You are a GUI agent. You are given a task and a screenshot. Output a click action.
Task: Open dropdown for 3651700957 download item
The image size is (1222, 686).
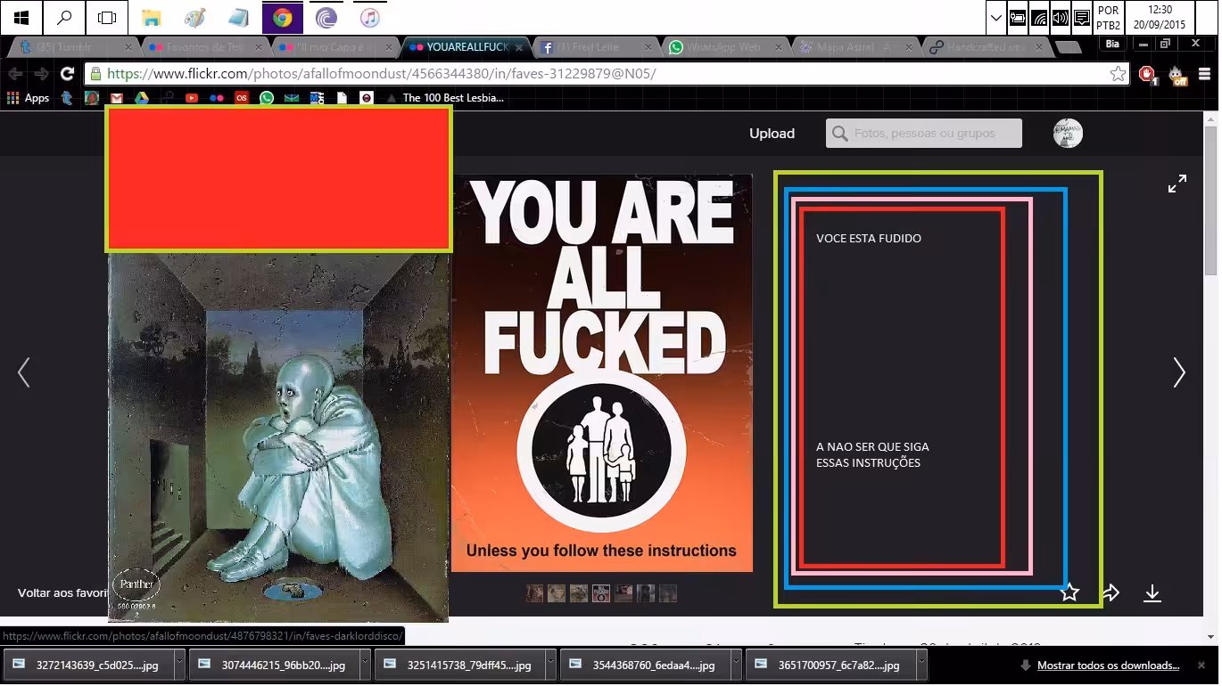coord(921,665)
